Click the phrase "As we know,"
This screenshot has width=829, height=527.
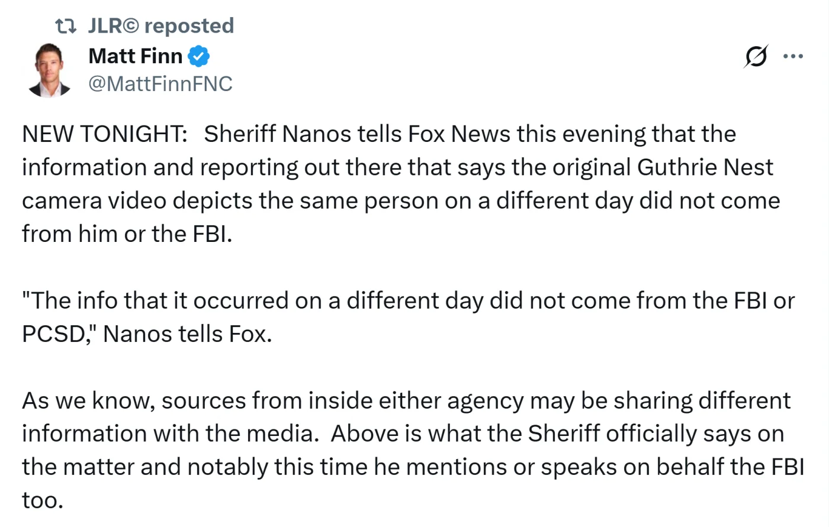click(x=88, y=401)
